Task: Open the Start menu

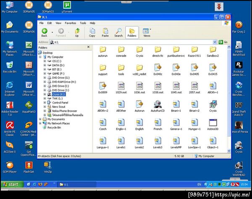Action: pyautogui.click(x=12, y=184)
